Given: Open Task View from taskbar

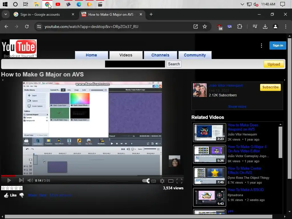Looking at the screenshot, I should point(26,4).
